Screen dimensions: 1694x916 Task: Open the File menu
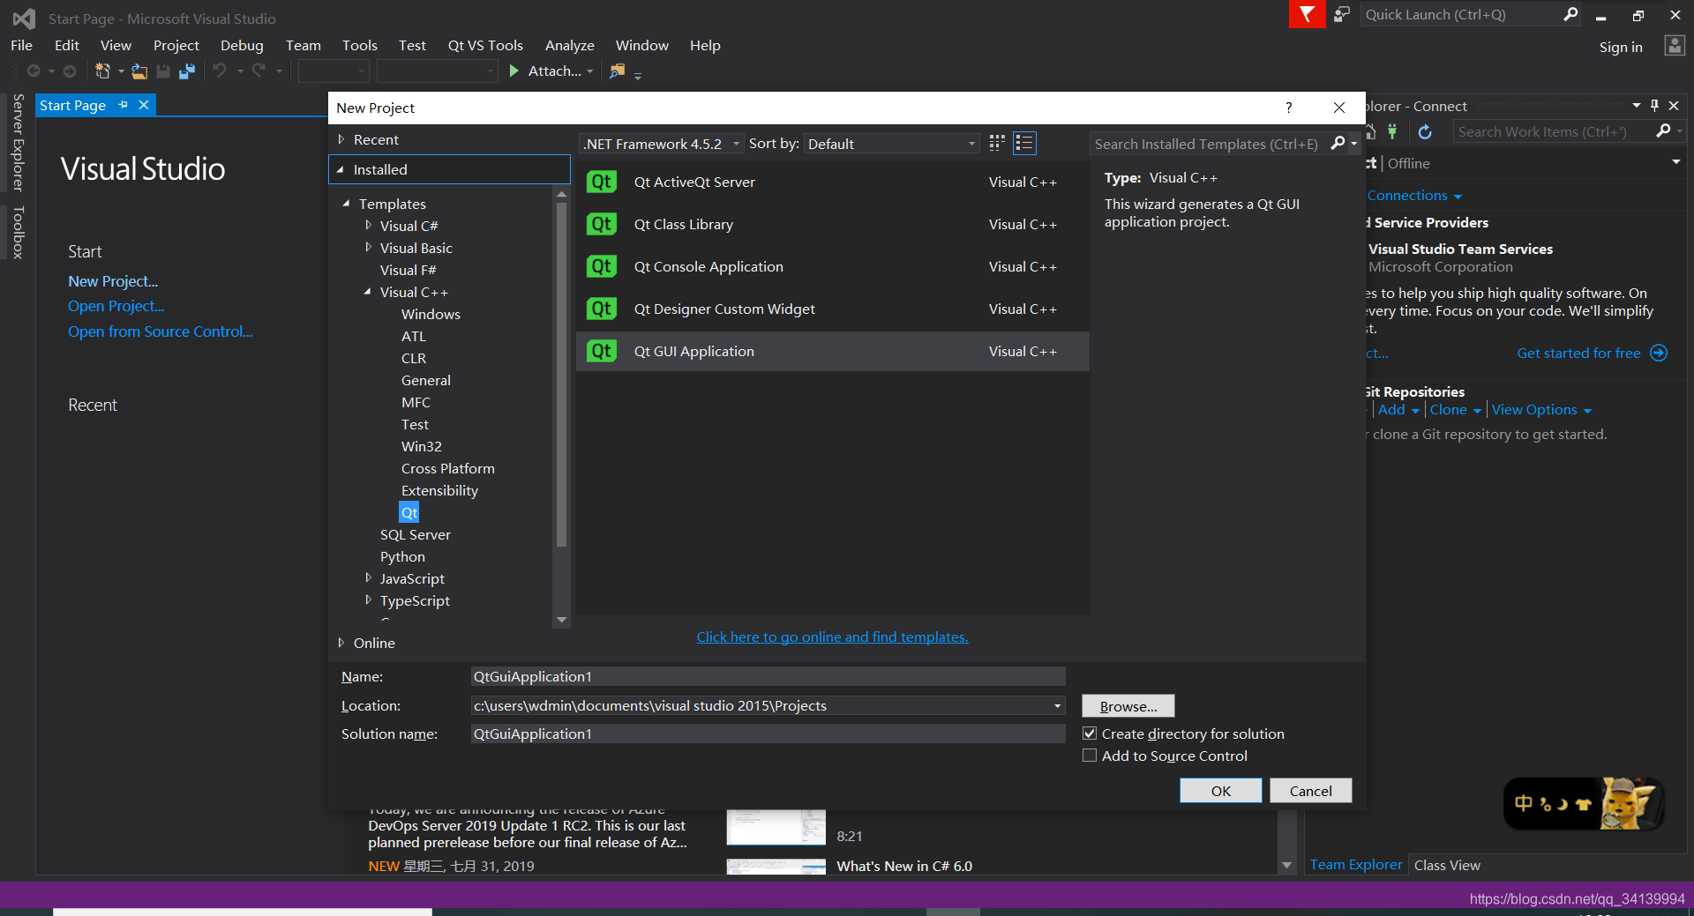21,45
